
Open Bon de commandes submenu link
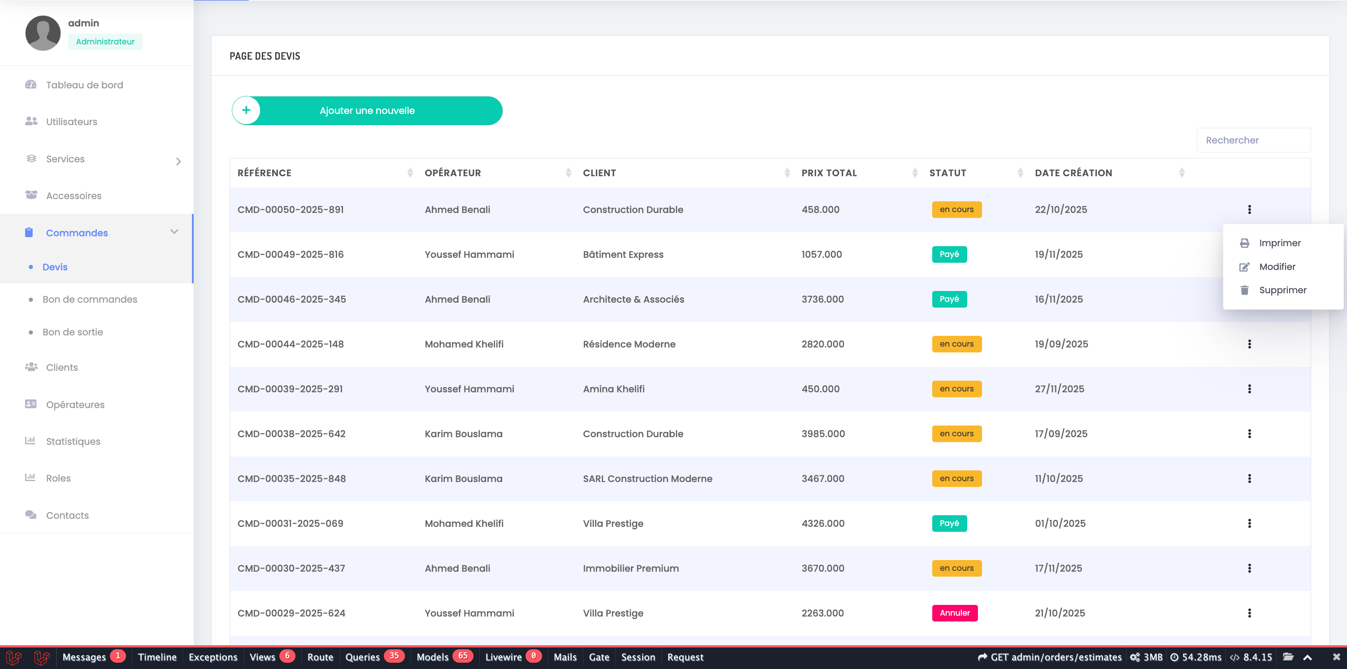tap(90, 299)
